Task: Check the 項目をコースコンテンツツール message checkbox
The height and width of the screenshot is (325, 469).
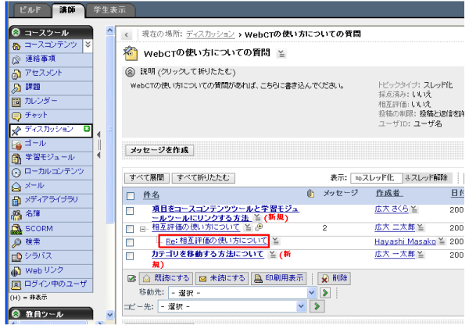Action: click(130, 211)
